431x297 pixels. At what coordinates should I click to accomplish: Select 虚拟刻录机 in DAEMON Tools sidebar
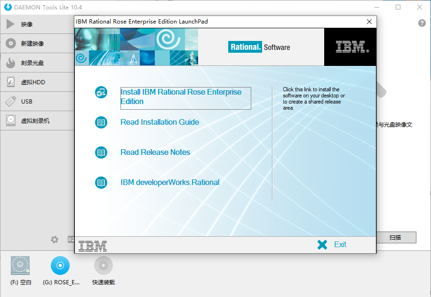pyautogui.click(x=37, y=120)
